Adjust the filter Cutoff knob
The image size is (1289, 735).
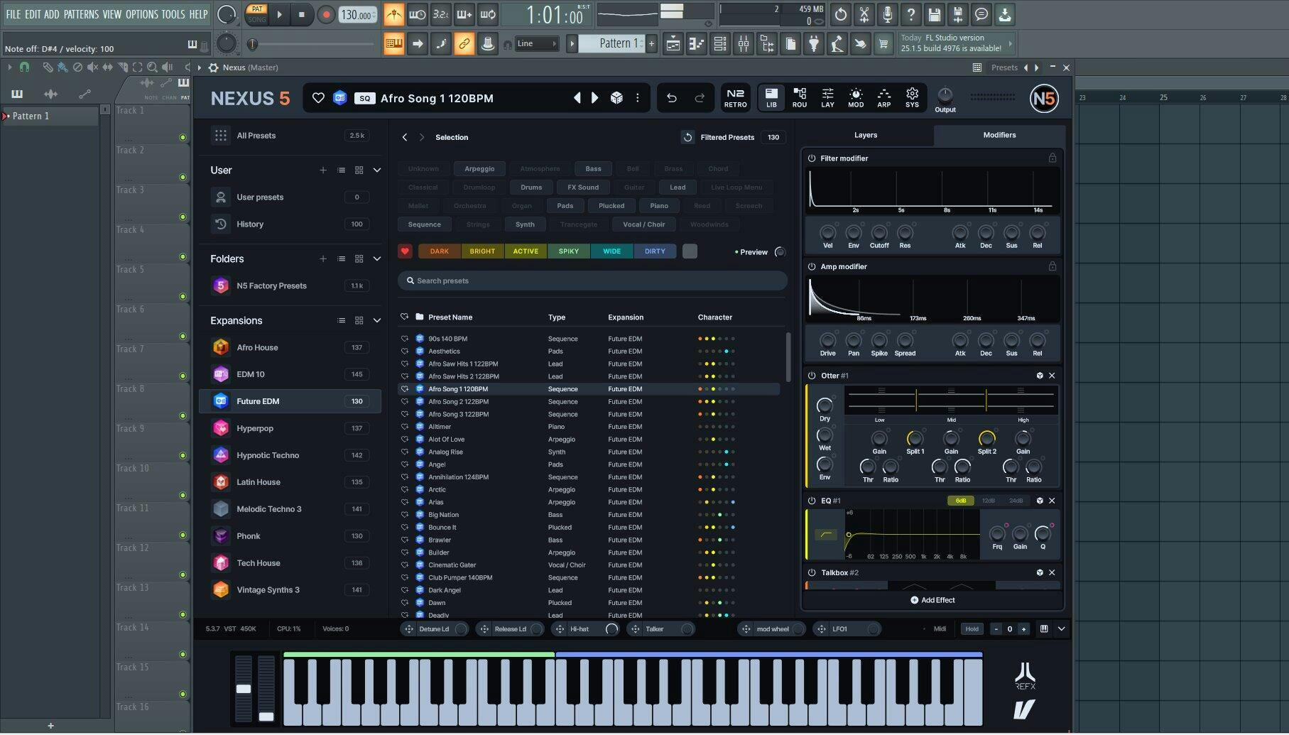(879, 233)
